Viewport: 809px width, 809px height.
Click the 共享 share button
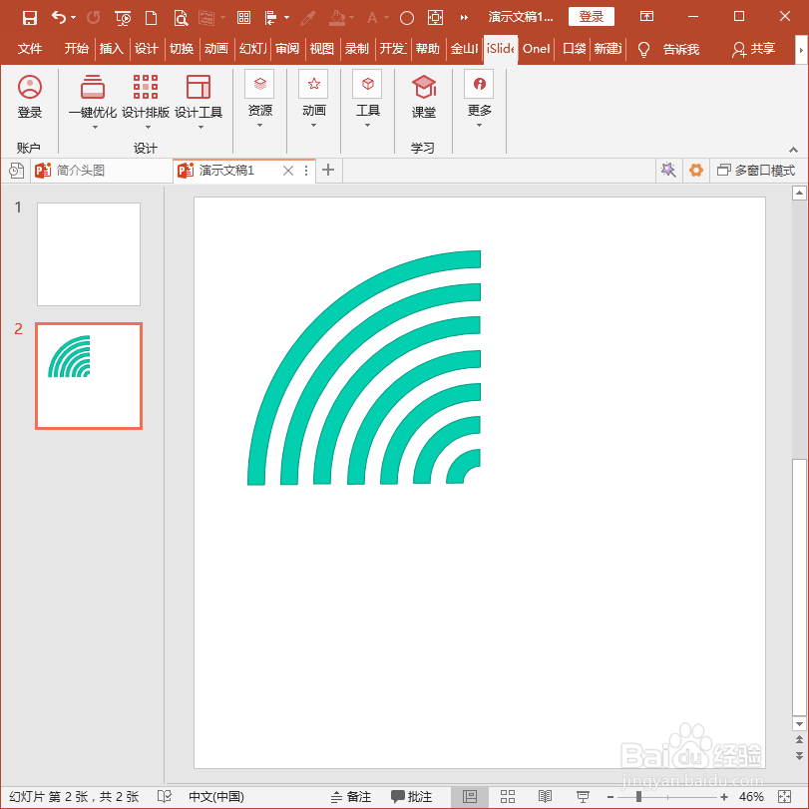753,49
